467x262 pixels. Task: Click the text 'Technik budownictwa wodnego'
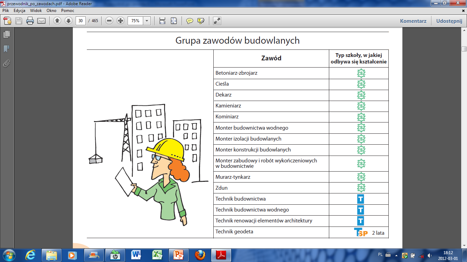point(252,210)
